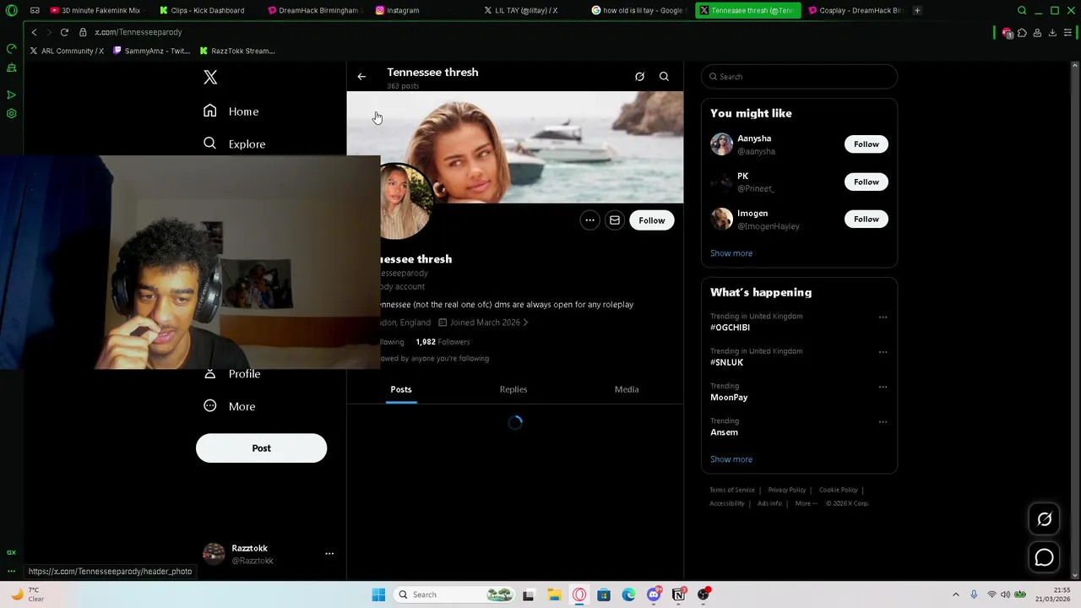Screen dimensions: 1081x608
Task: Switch to Clips - Kick Dashboard tab
Action: pos(208,10)
